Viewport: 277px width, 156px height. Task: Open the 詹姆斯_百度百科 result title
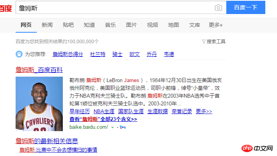click(39, 70)
